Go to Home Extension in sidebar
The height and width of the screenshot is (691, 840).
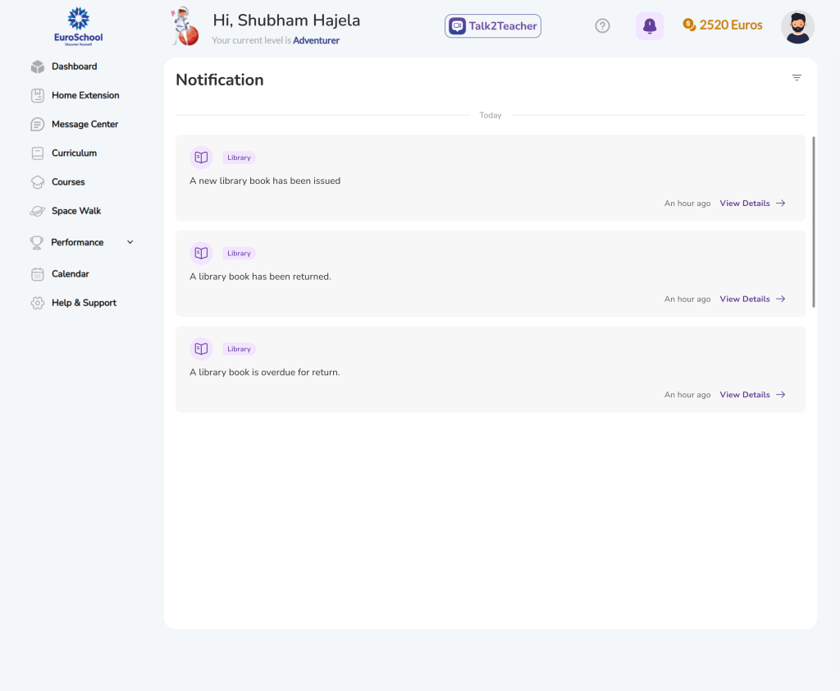[85, 95]
